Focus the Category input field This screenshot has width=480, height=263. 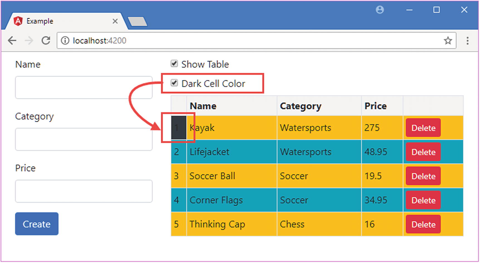point(84,139)
